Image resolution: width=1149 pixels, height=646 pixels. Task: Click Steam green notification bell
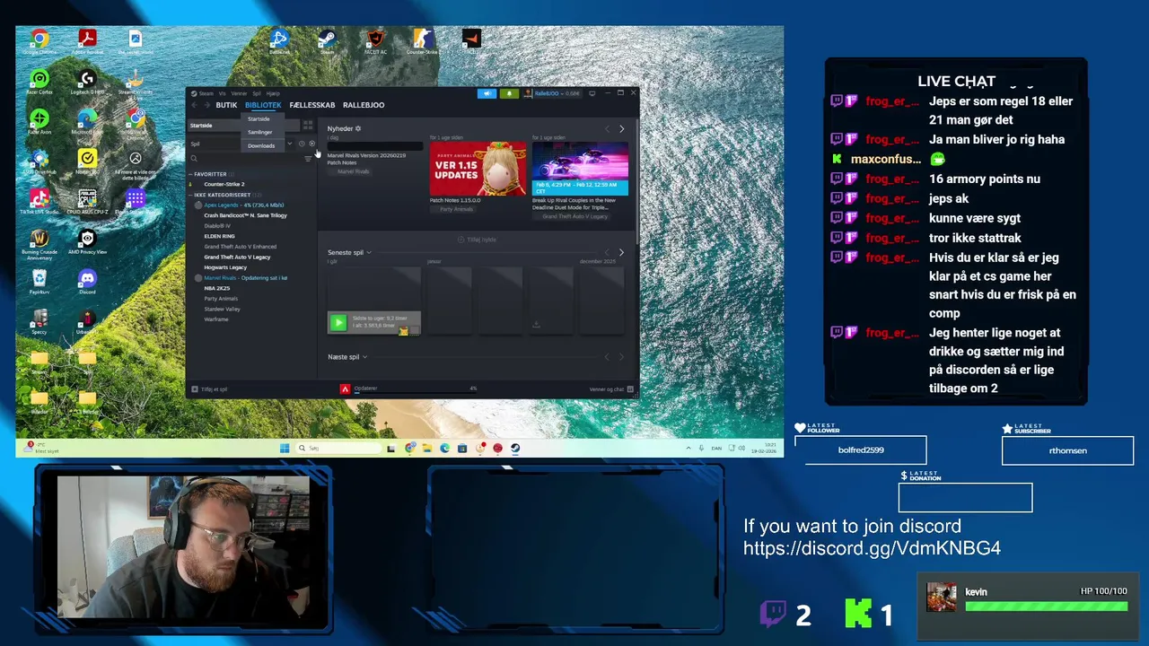coord(509,93)
